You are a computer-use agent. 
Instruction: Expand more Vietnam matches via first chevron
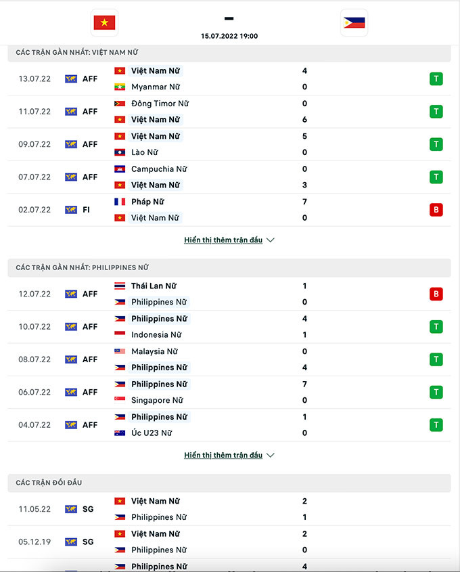pyautogui.click(x=271, y=240)
